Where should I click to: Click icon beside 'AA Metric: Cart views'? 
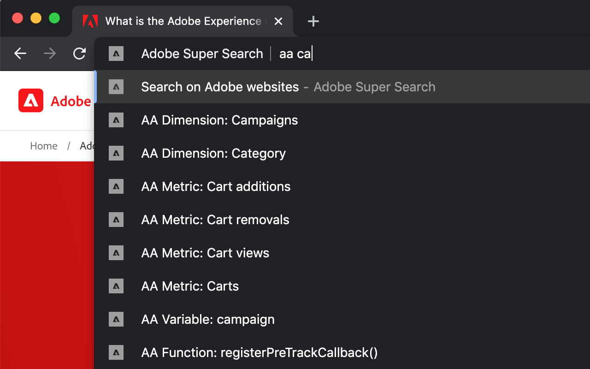[x=116, y=253]
